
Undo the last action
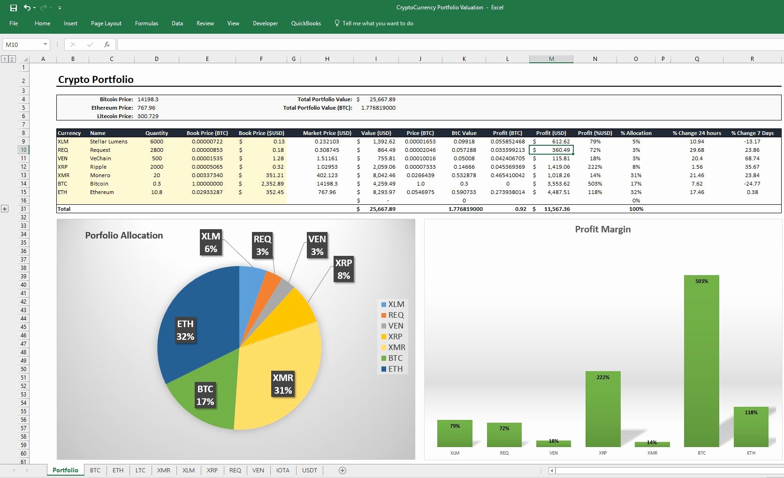tap(26, 7)
